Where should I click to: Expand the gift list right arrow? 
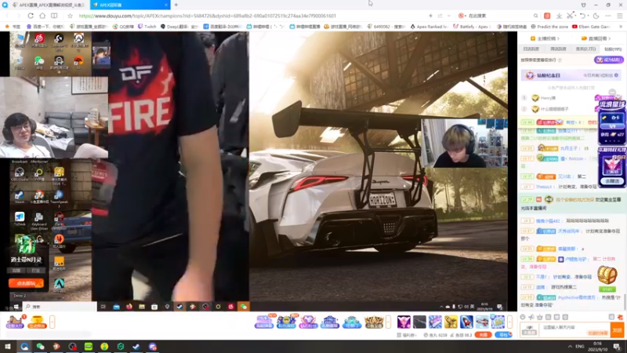pos(509,322)
